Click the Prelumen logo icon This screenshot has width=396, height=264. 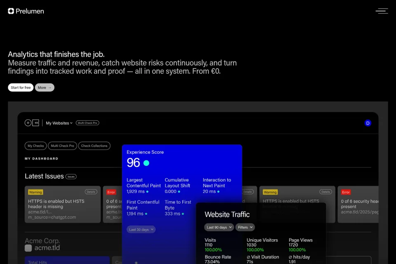(11, 11)
